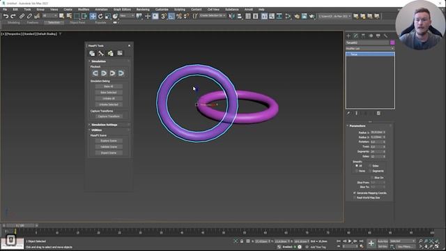
Task: Click the Bake All button
Action: (x=109, y=86)
